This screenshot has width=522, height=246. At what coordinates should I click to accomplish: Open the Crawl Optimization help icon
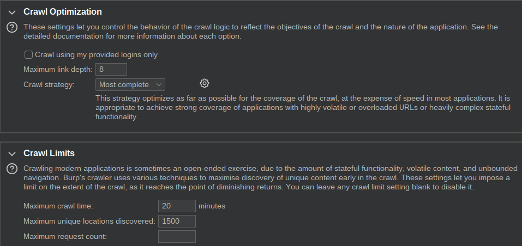pyautogui.click(x=12, y=27)
